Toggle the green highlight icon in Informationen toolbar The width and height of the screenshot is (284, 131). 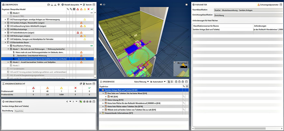point(80,101)
